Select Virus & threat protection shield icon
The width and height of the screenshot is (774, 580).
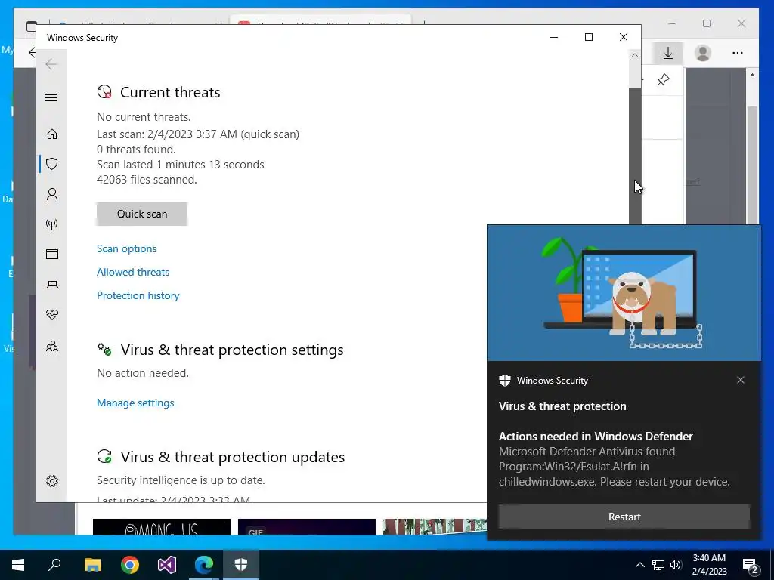[x=52, y=164]
